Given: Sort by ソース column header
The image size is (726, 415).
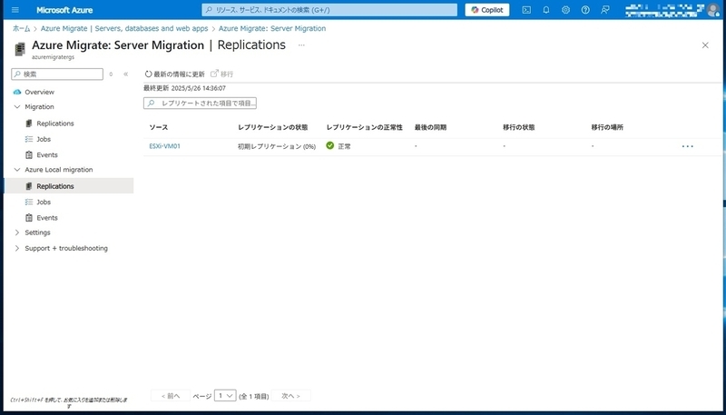Looking at the screenshot, I should point(158,127).
